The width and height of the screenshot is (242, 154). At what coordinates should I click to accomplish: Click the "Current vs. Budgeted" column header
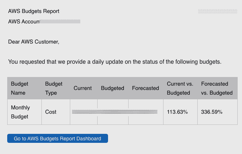click(x=180, y=88)
